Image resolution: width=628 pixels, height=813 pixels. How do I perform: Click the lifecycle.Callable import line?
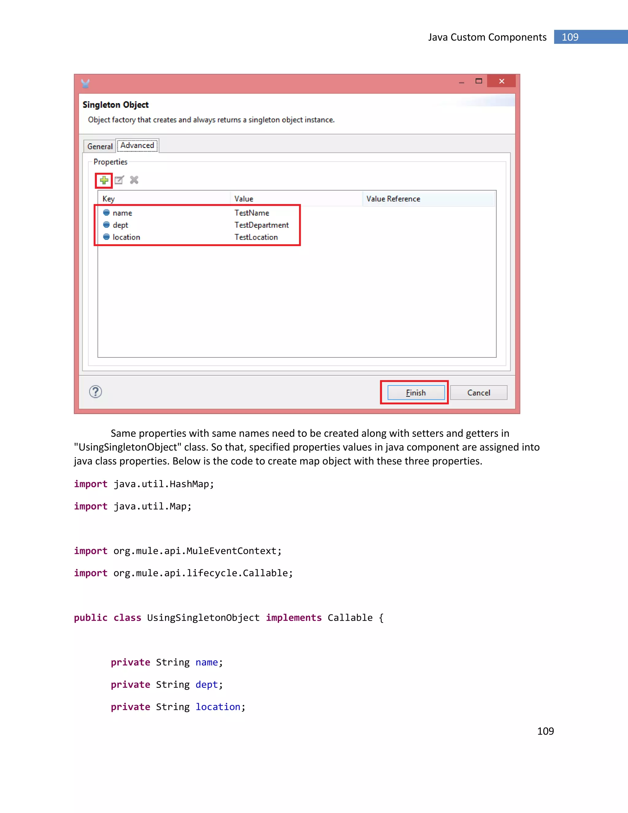(x=183, y=573)
